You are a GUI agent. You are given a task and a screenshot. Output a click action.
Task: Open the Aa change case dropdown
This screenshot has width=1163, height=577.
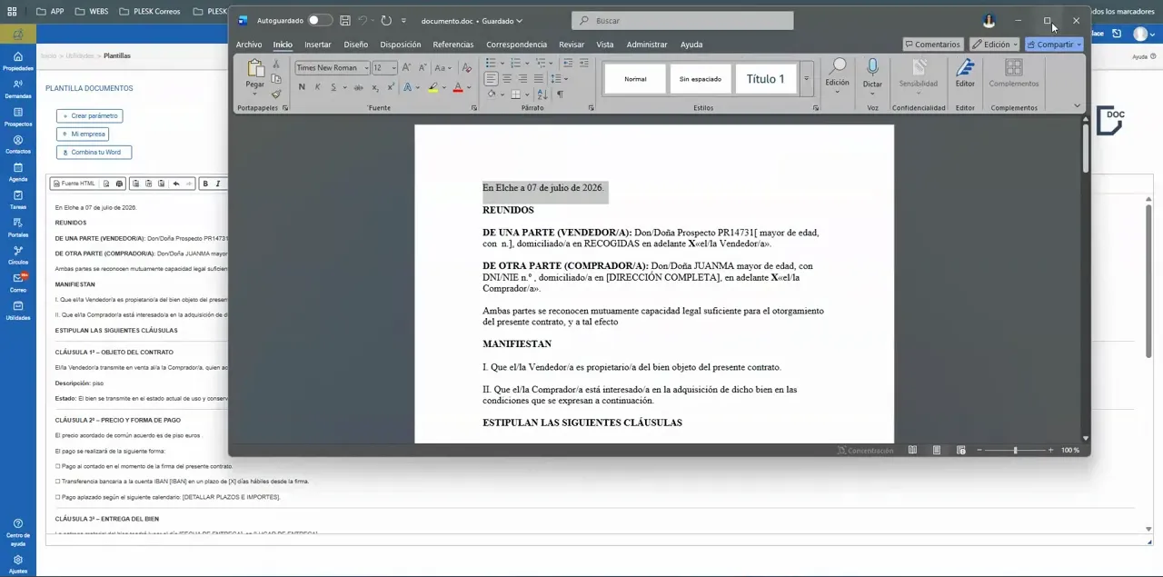tap(442, 67)
